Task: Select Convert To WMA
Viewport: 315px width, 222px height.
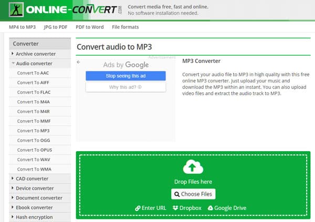Action: (40, 170)
